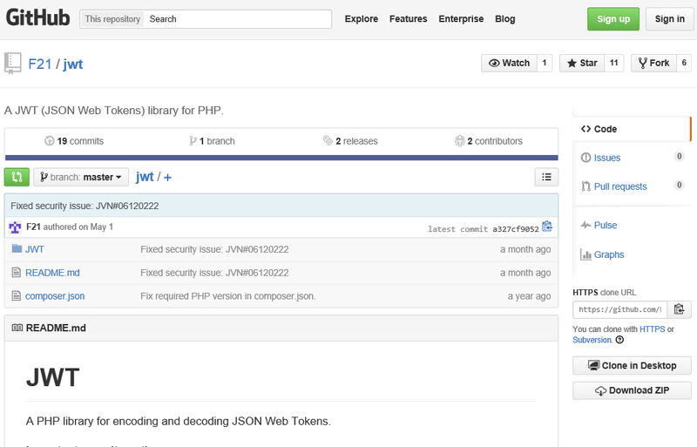Click the Explore menu item
The image size is (697, 447).
coord(362,19)
